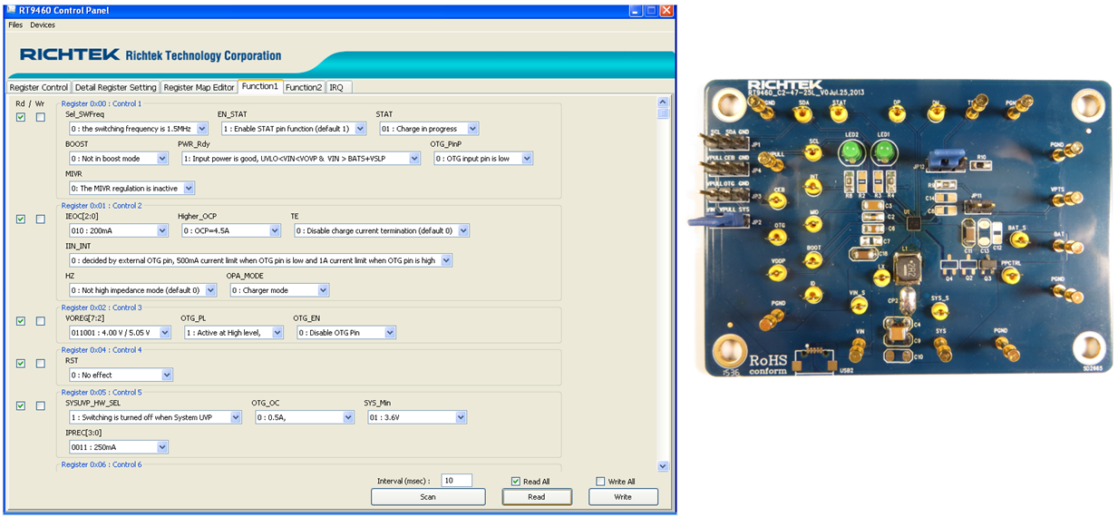Click the scroll up arrow of register list

[663, 102]
